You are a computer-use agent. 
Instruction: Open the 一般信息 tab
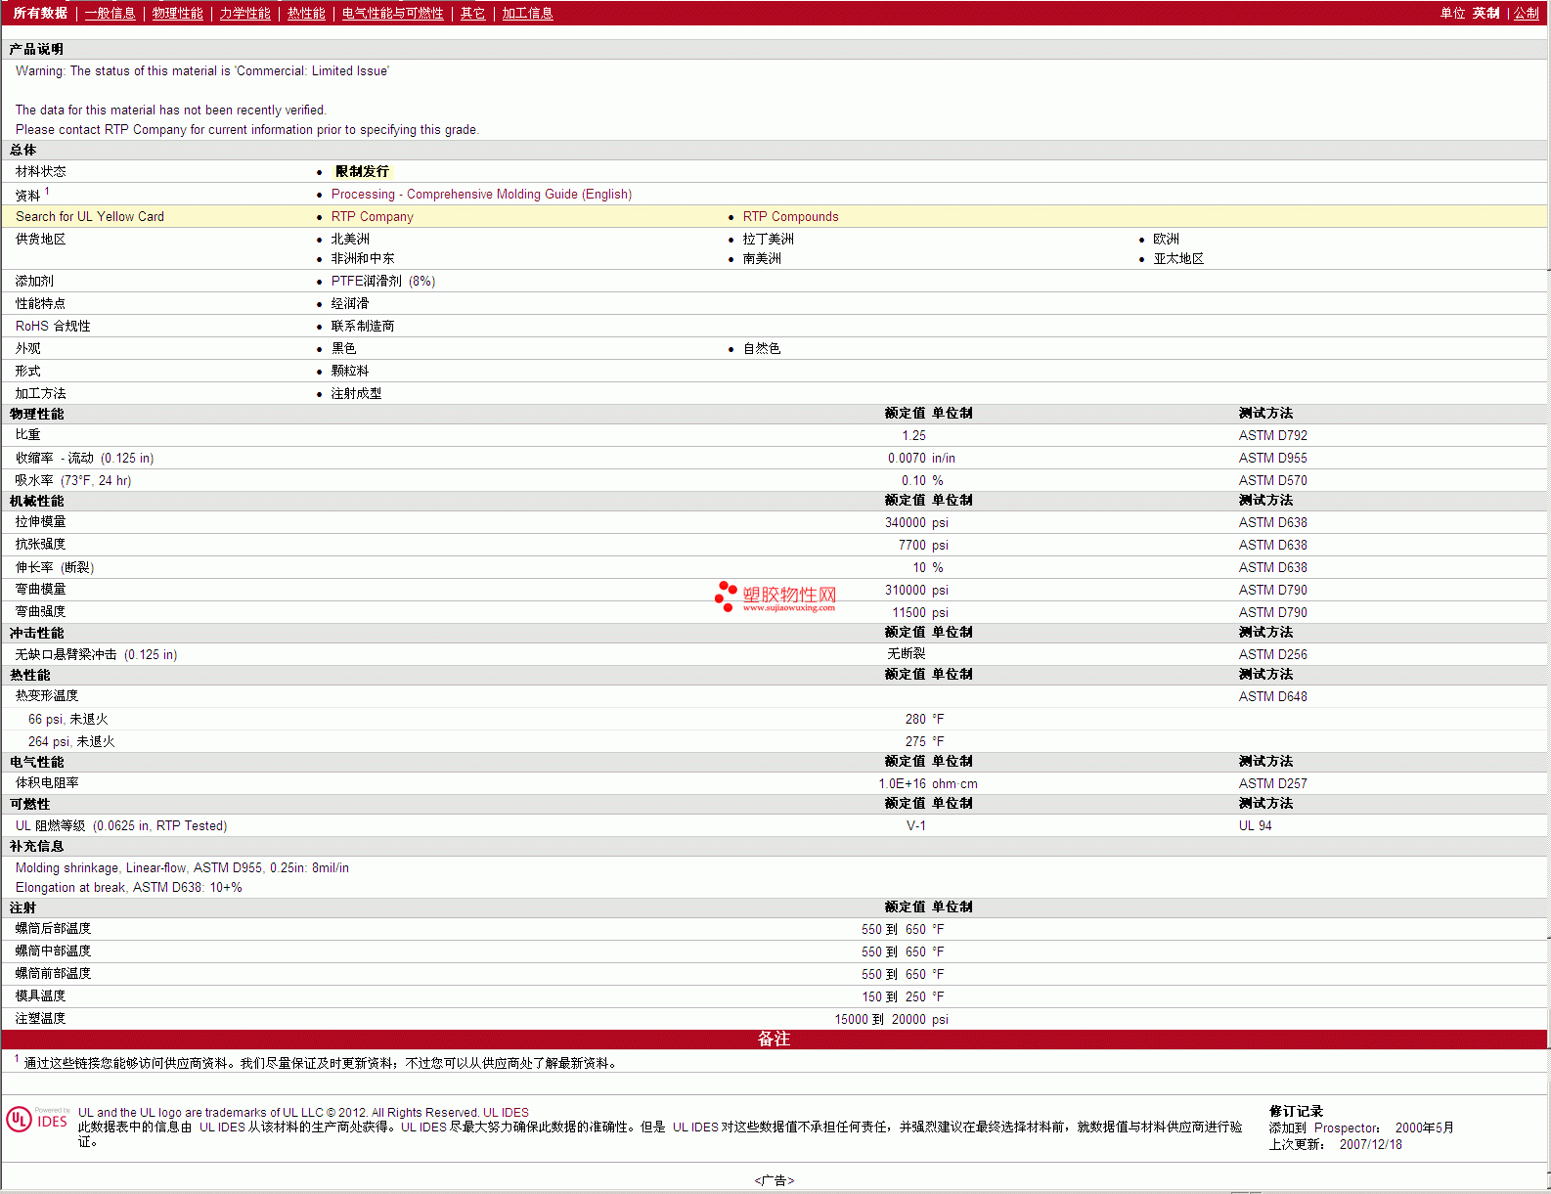pyautogui.click(x=110, y=13)
